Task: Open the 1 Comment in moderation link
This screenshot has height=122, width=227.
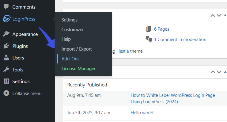Action: tap(180, 40)
